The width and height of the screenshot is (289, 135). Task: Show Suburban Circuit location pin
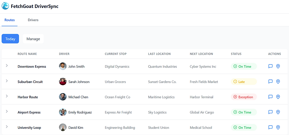pyautogui.click(x=278, y=82)
